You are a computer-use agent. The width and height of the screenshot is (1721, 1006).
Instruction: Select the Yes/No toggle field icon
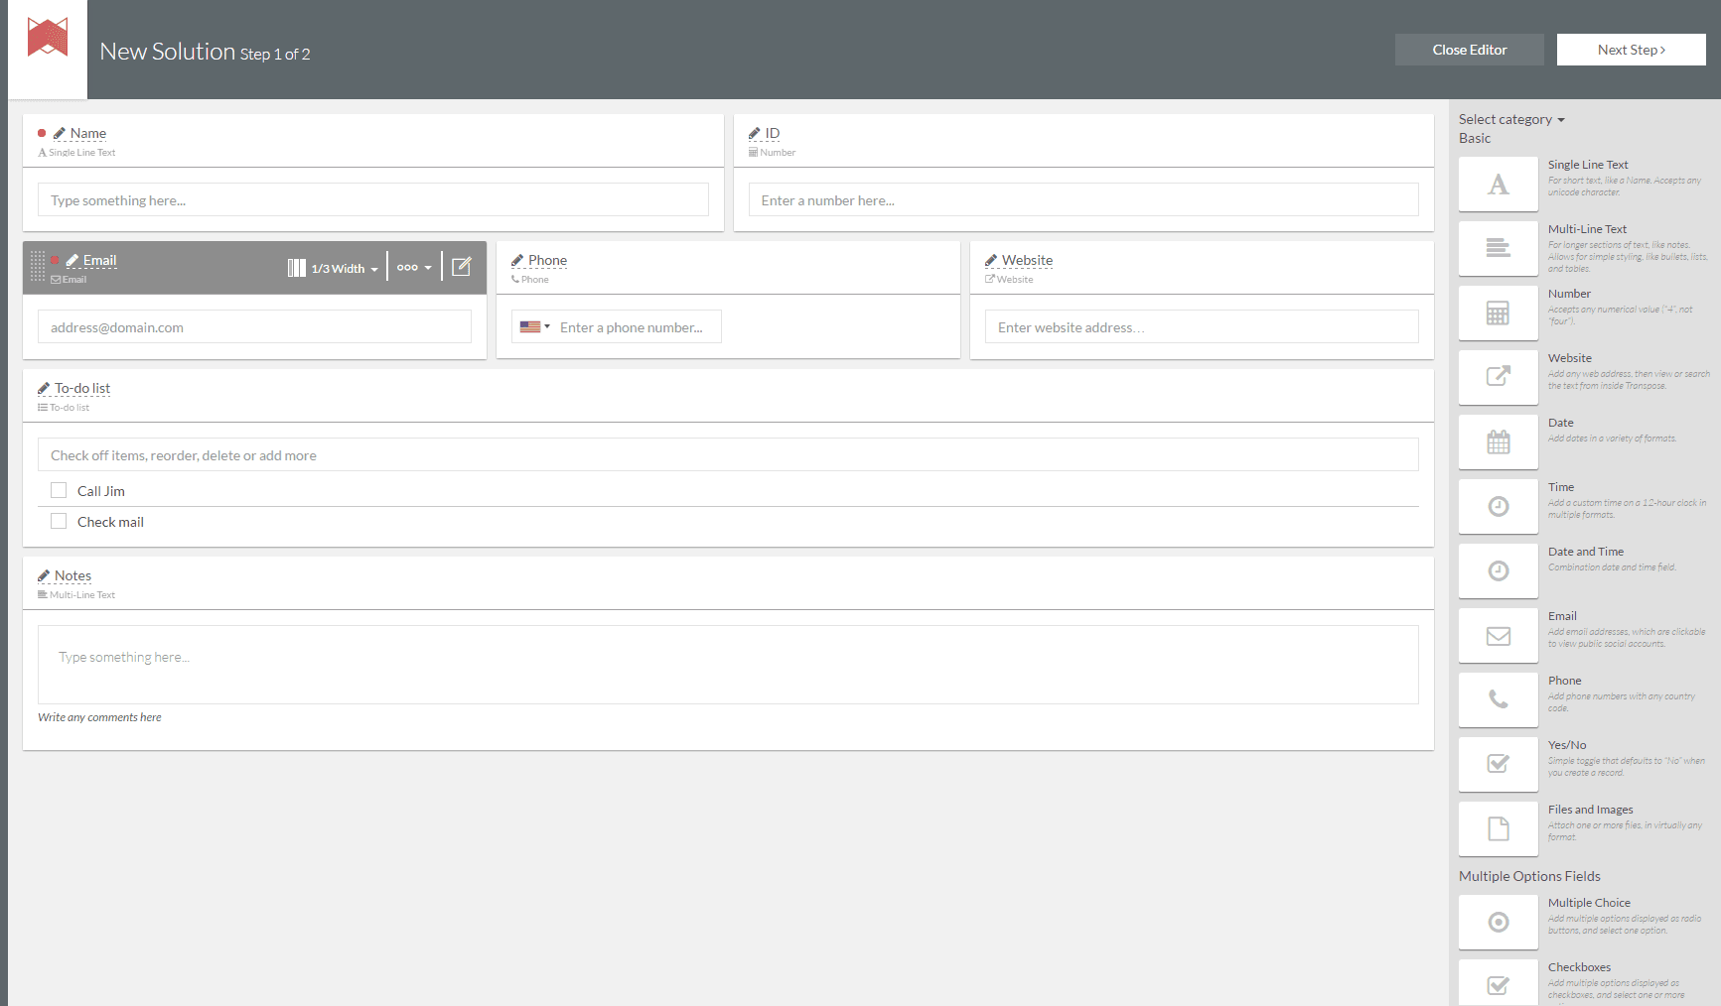(x=1499, y=764)
